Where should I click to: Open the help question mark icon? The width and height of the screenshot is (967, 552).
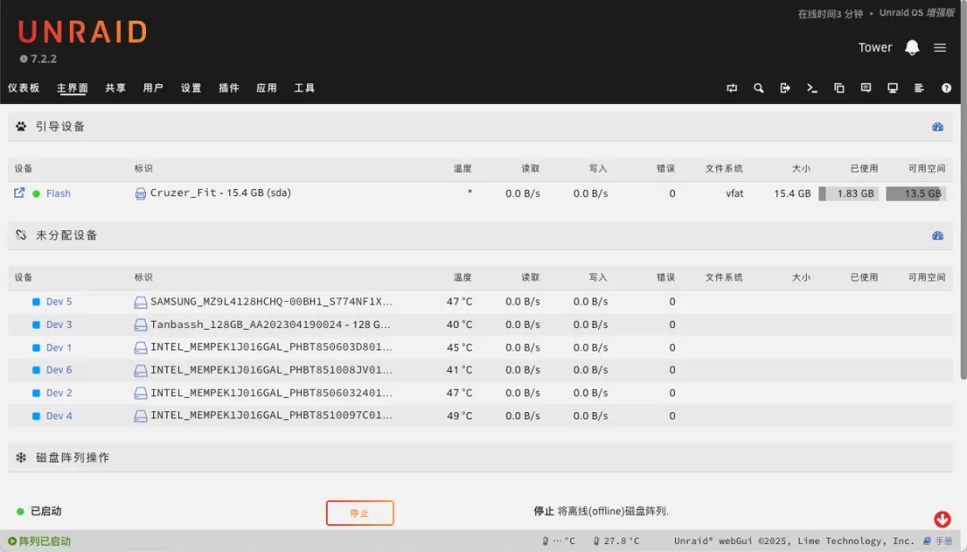point(946,88)
